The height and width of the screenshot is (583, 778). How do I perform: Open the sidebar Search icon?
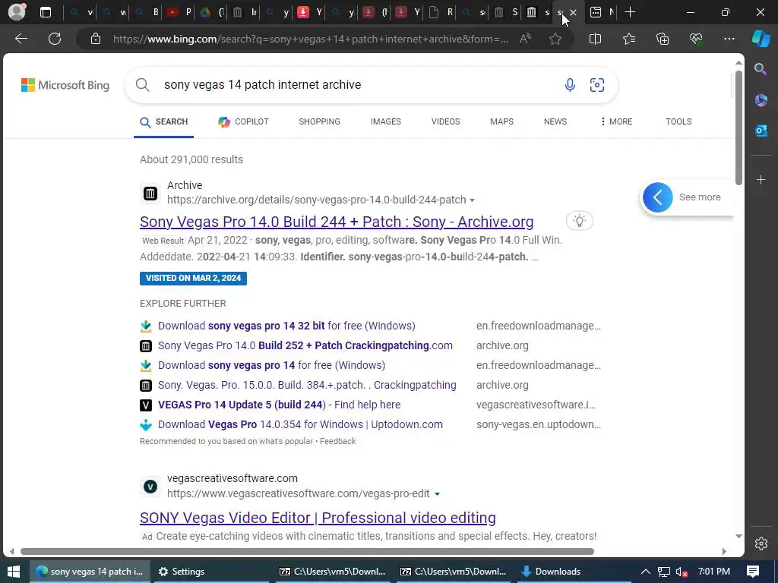761,69
